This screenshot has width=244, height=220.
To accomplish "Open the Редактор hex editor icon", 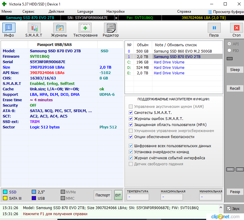I will (x=110, y=28).
